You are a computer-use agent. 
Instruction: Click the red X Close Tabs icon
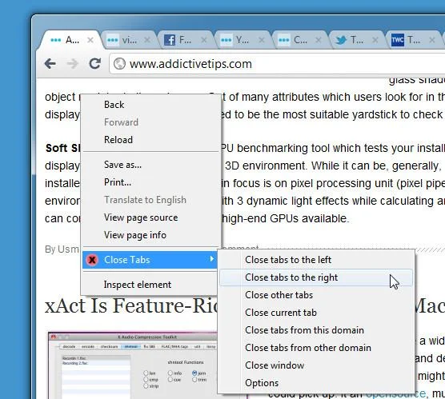(x=92, y=260)
